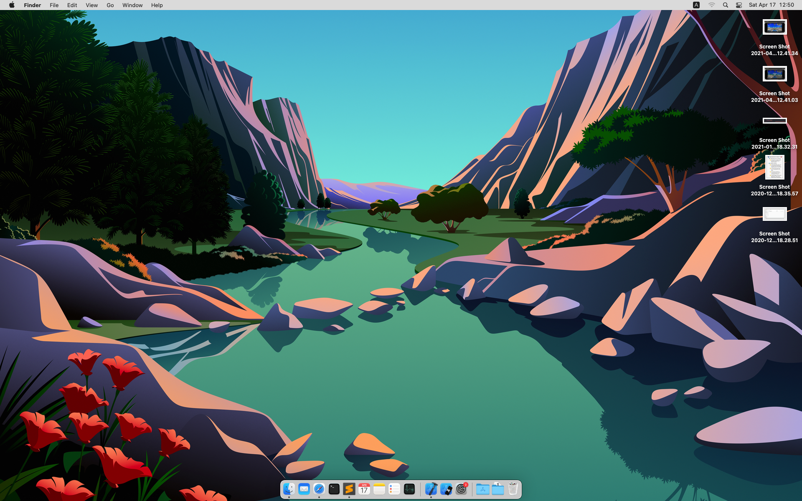Open Terminal app in Dock
Viewport: 802px width, 501px height.
pyautogui.click(x=334, y=489)
